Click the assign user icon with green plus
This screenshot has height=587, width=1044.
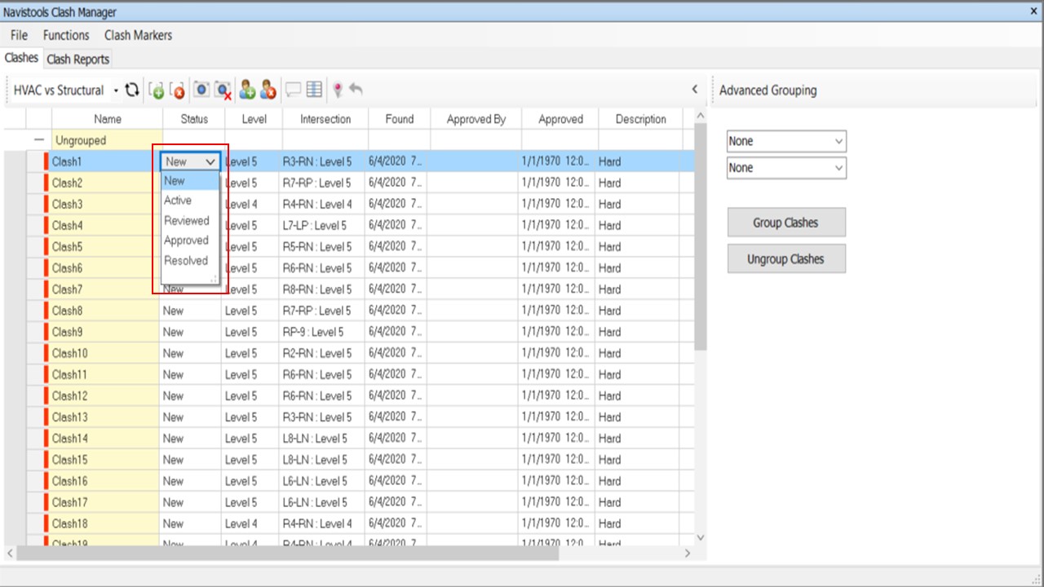[247, 90]
